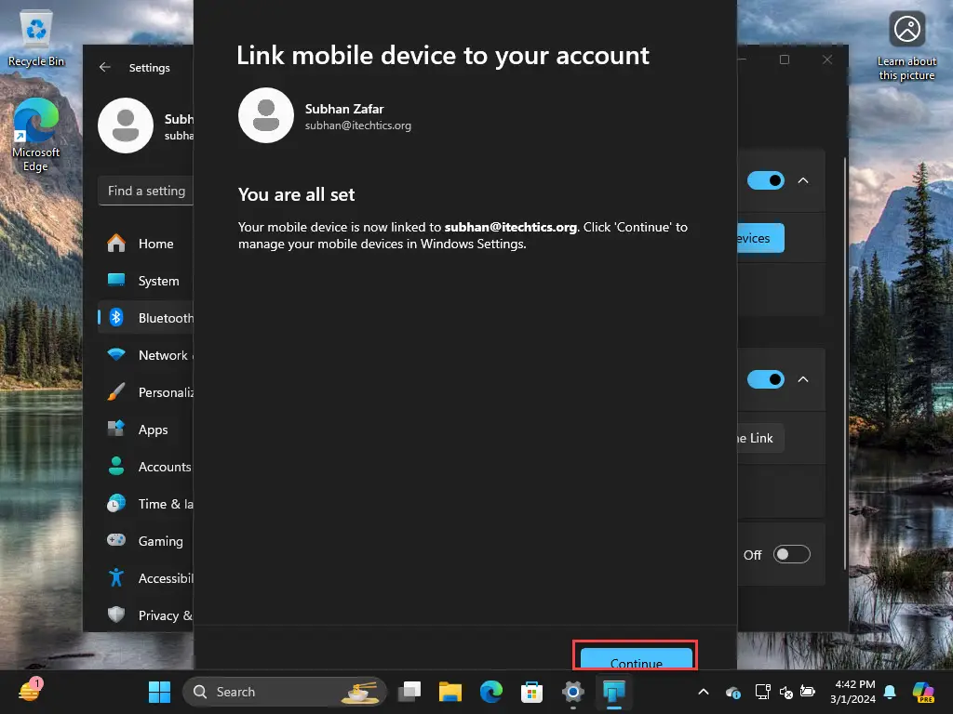953x714 pixels.
Task: Click the muted volume tray icon
Action: (785, 692)
